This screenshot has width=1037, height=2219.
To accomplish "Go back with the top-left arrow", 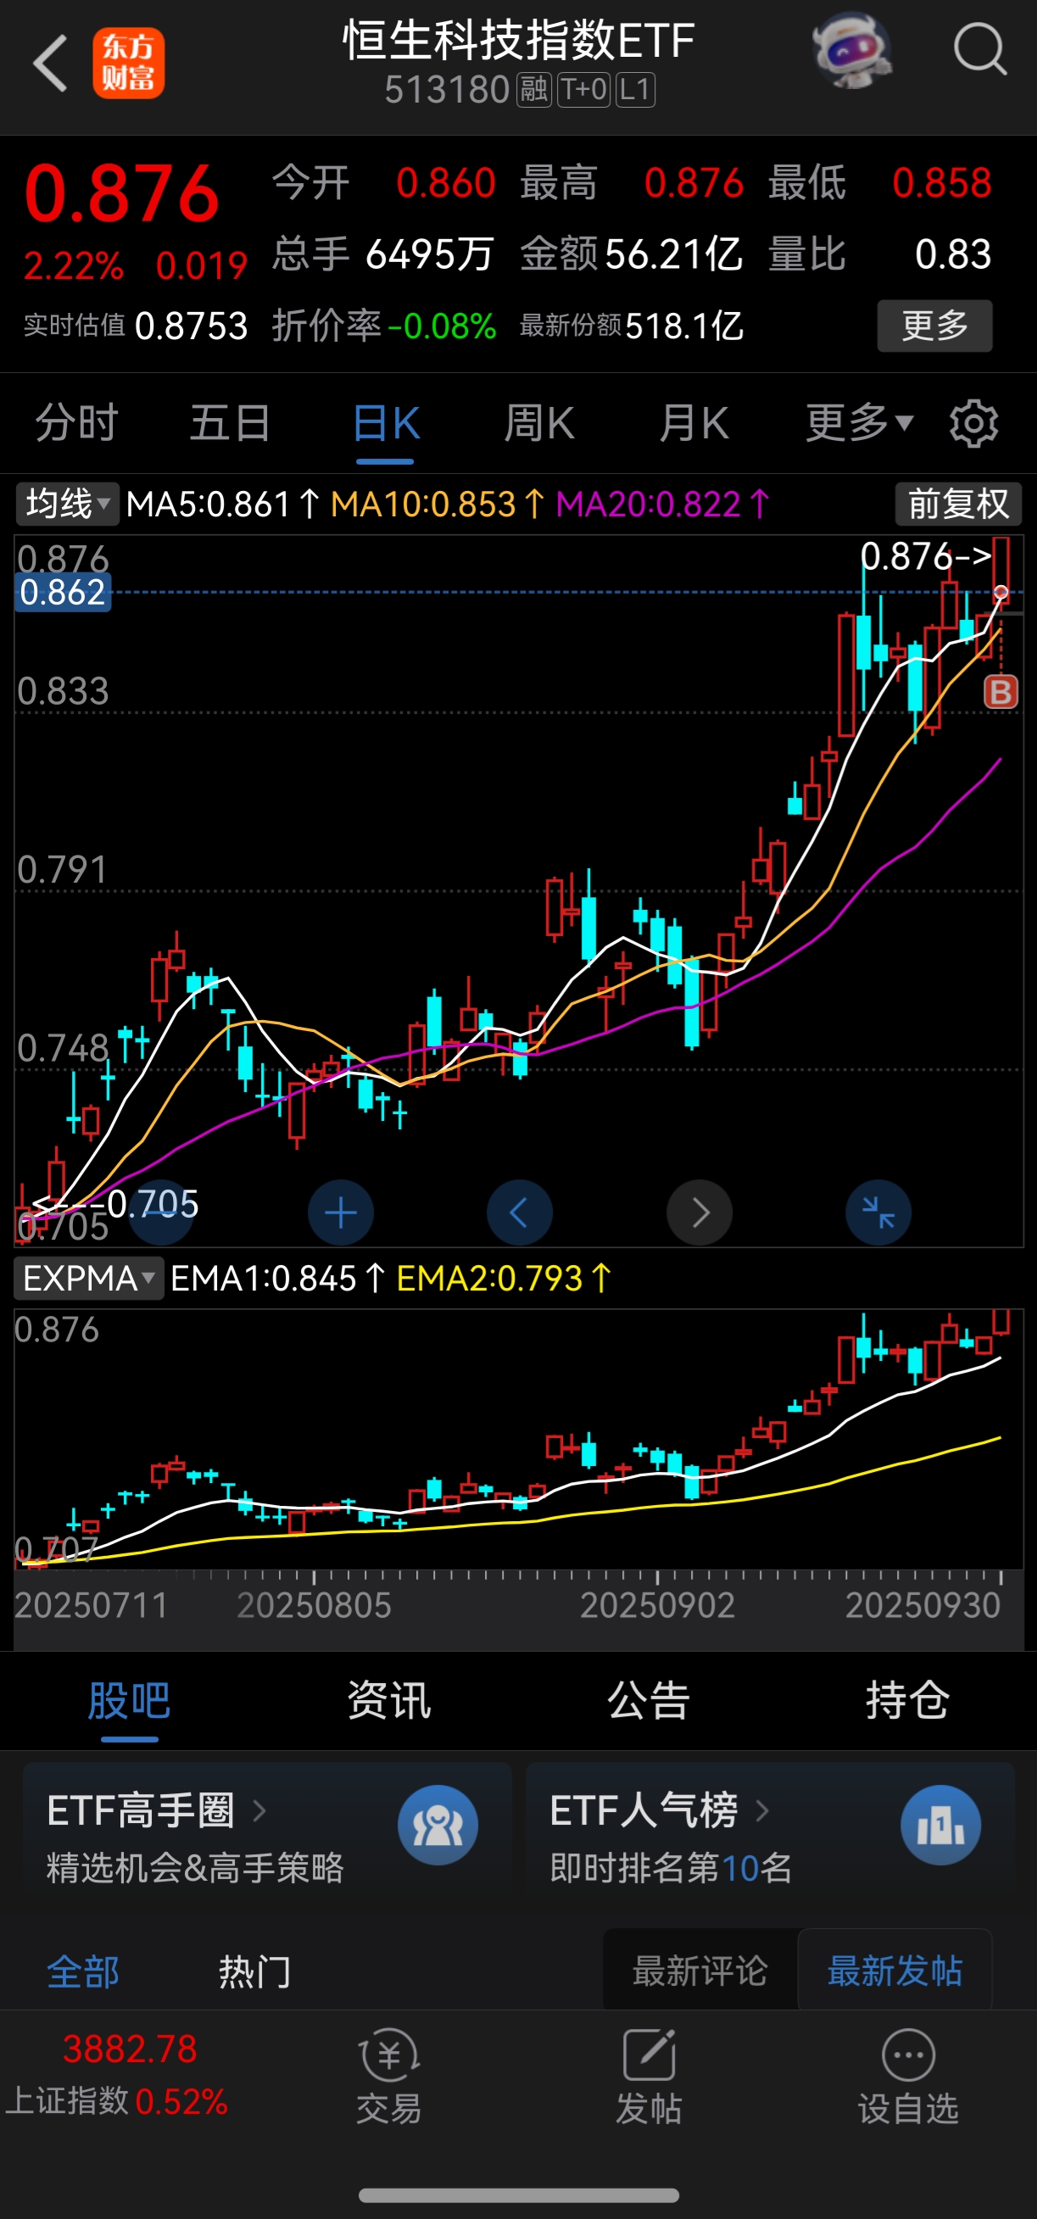I will click(49, 63).
